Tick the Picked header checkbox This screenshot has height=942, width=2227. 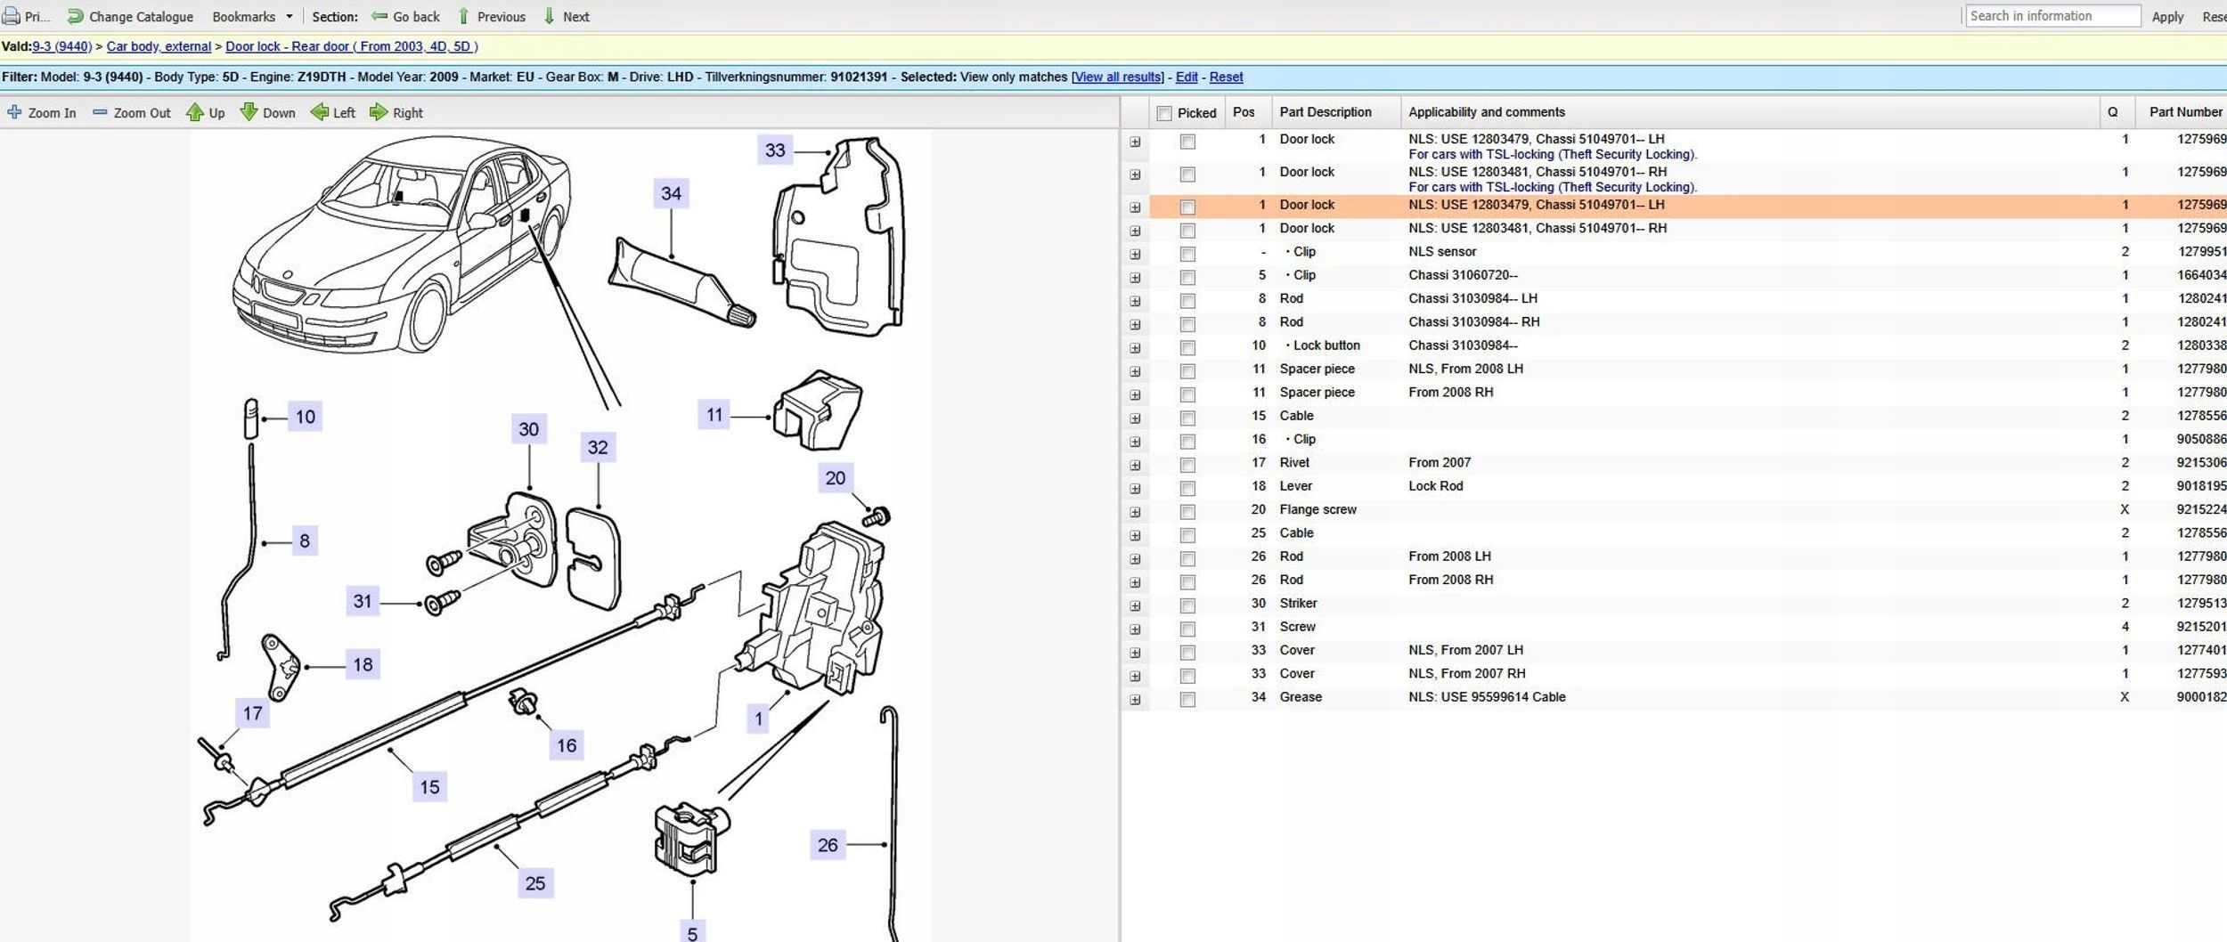click(1163, 113)
